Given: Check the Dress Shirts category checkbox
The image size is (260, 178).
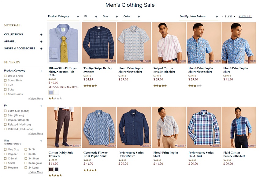Looking at the screenshot, I should [x=5, y=76].
